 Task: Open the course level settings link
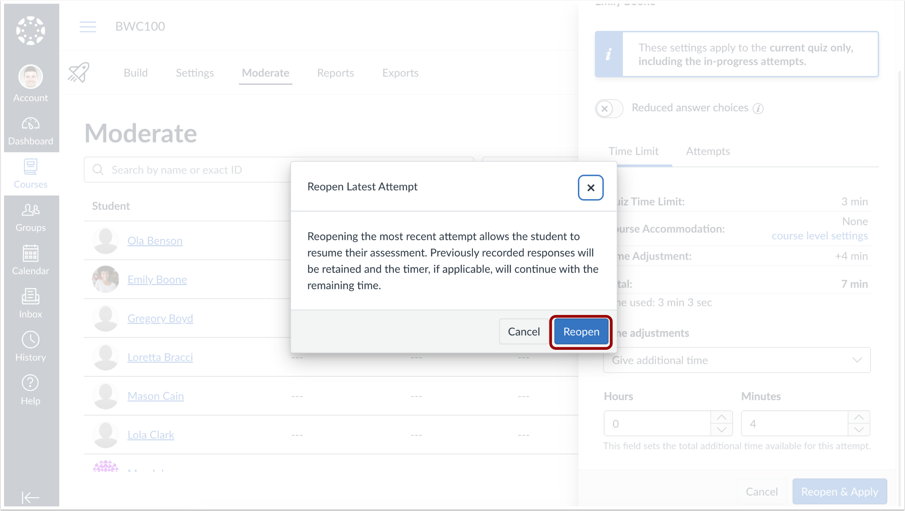[820, 236]
